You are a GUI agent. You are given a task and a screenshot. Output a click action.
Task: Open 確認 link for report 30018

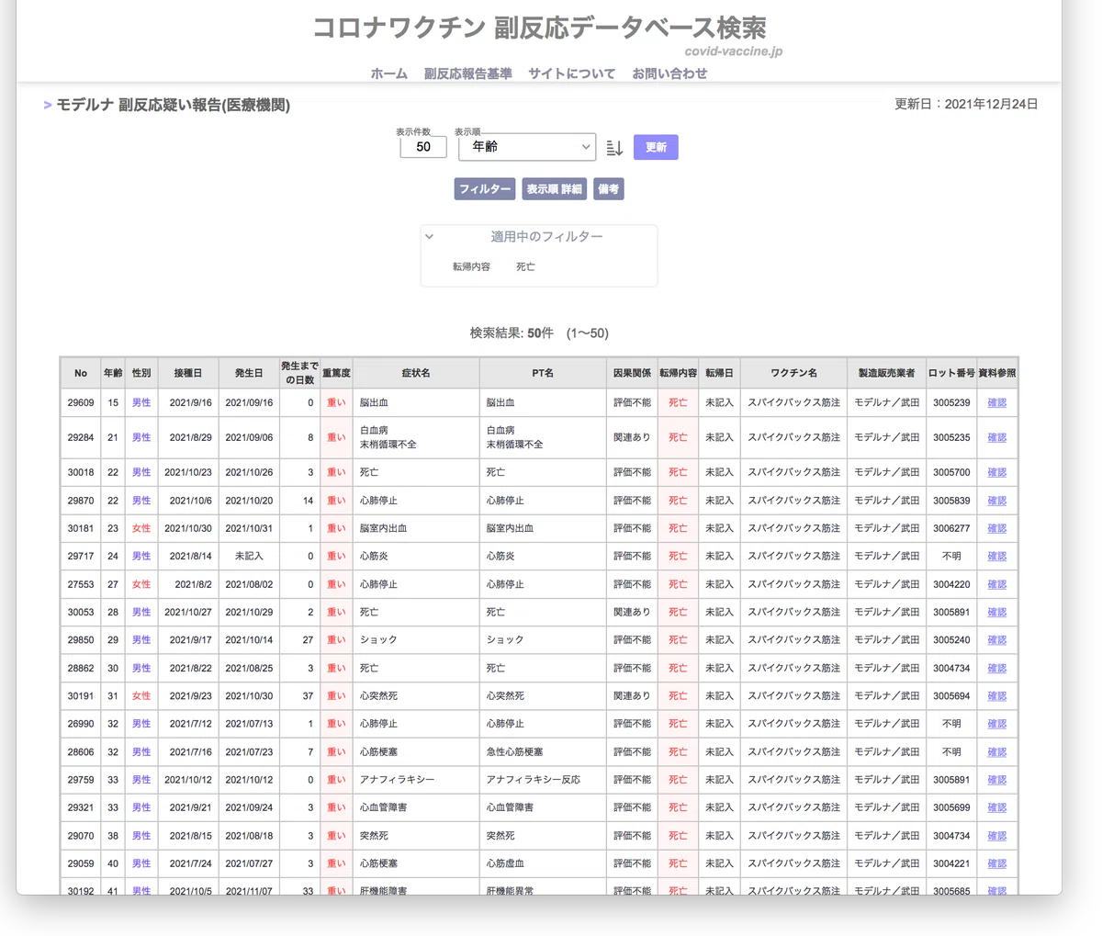pyautogui.click(x=996, y=472)
